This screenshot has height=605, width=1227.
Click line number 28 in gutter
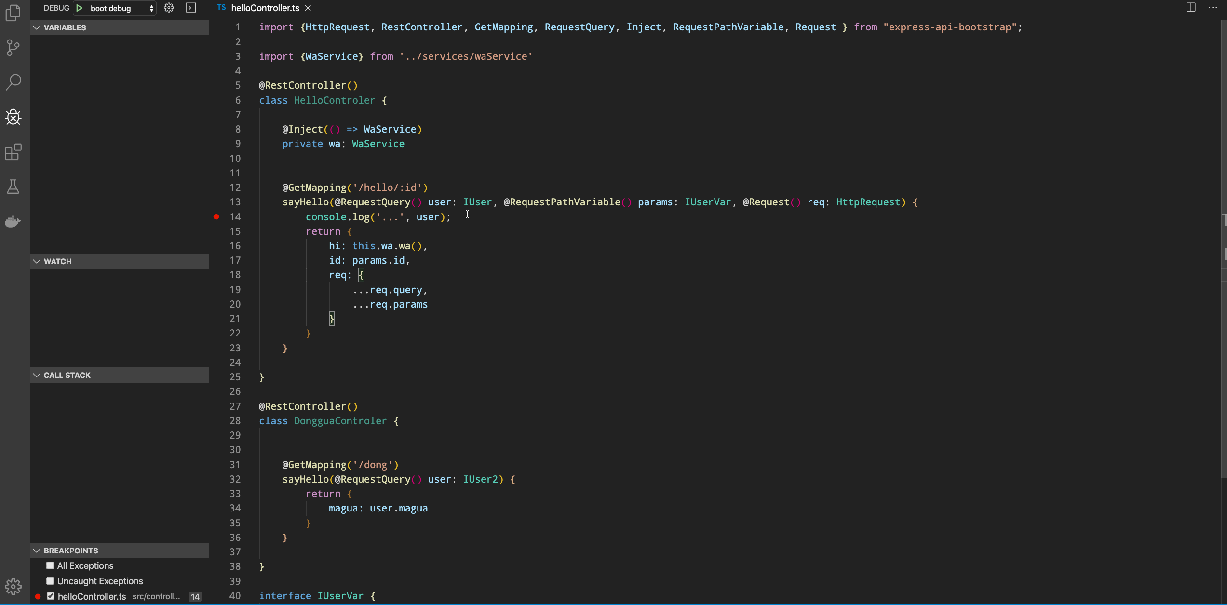click(x=235, y=421)
